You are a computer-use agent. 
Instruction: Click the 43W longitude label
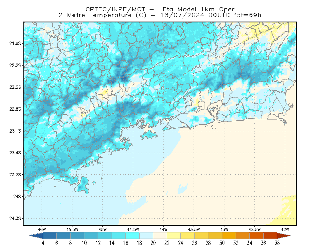[224, 229]
